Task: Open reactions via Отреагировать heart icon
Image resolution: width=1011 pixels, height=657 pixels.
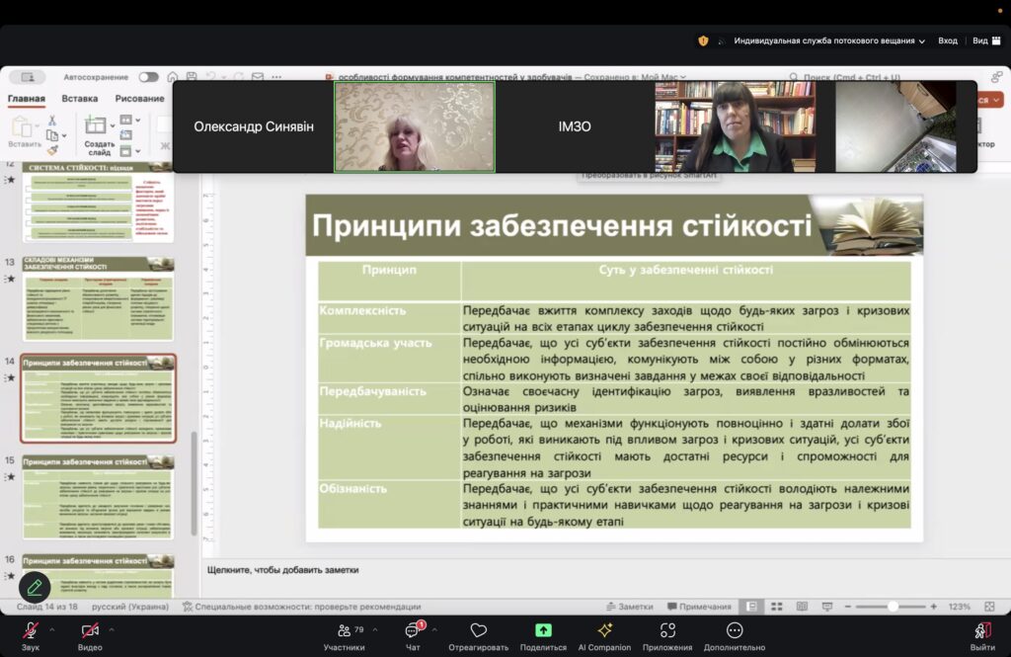Action: coord(479,630)
